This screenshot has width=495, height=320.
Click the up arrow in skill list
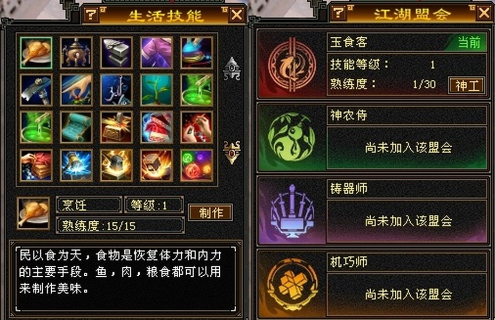coord(231,69)
